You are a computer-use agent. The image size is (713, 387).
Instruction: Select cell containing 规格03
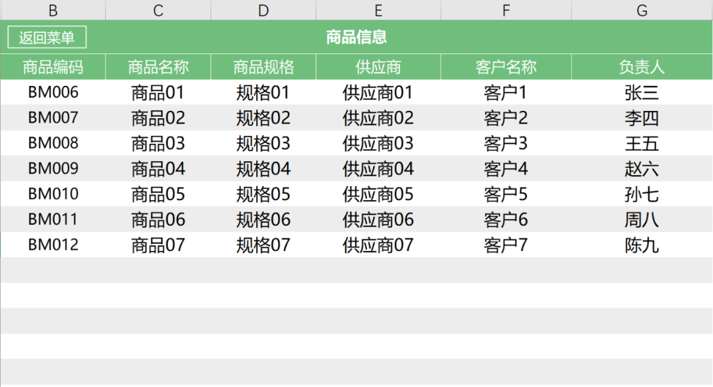pyautogui.click(x=263, y=143)
